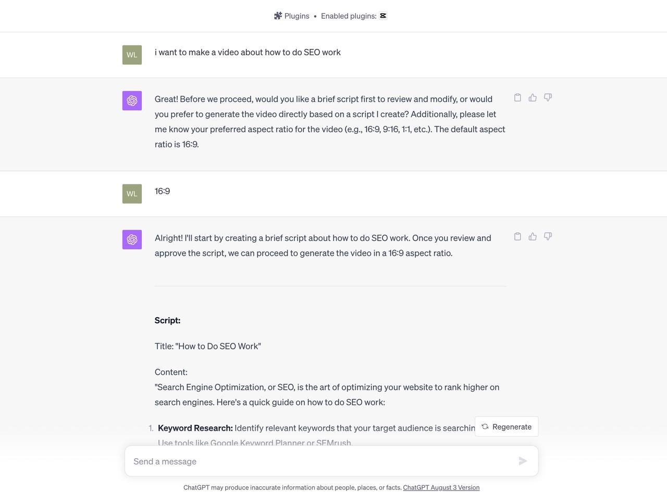
Task: Click the send message arrow
Action: (x=523, y=461)
